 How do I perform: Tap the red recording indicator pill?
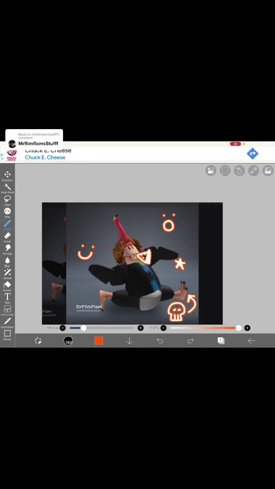pyautogui.click(x=235, y=144)
